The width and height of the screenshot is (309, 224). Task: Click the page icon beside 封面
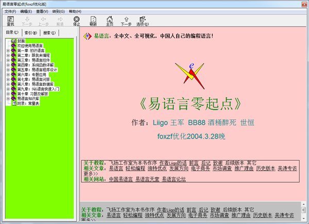coord(13,41)
